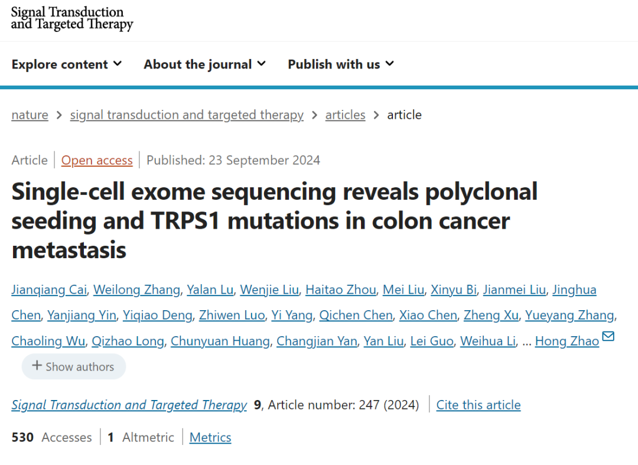Click the italic journal name link

tap(129, 405)
